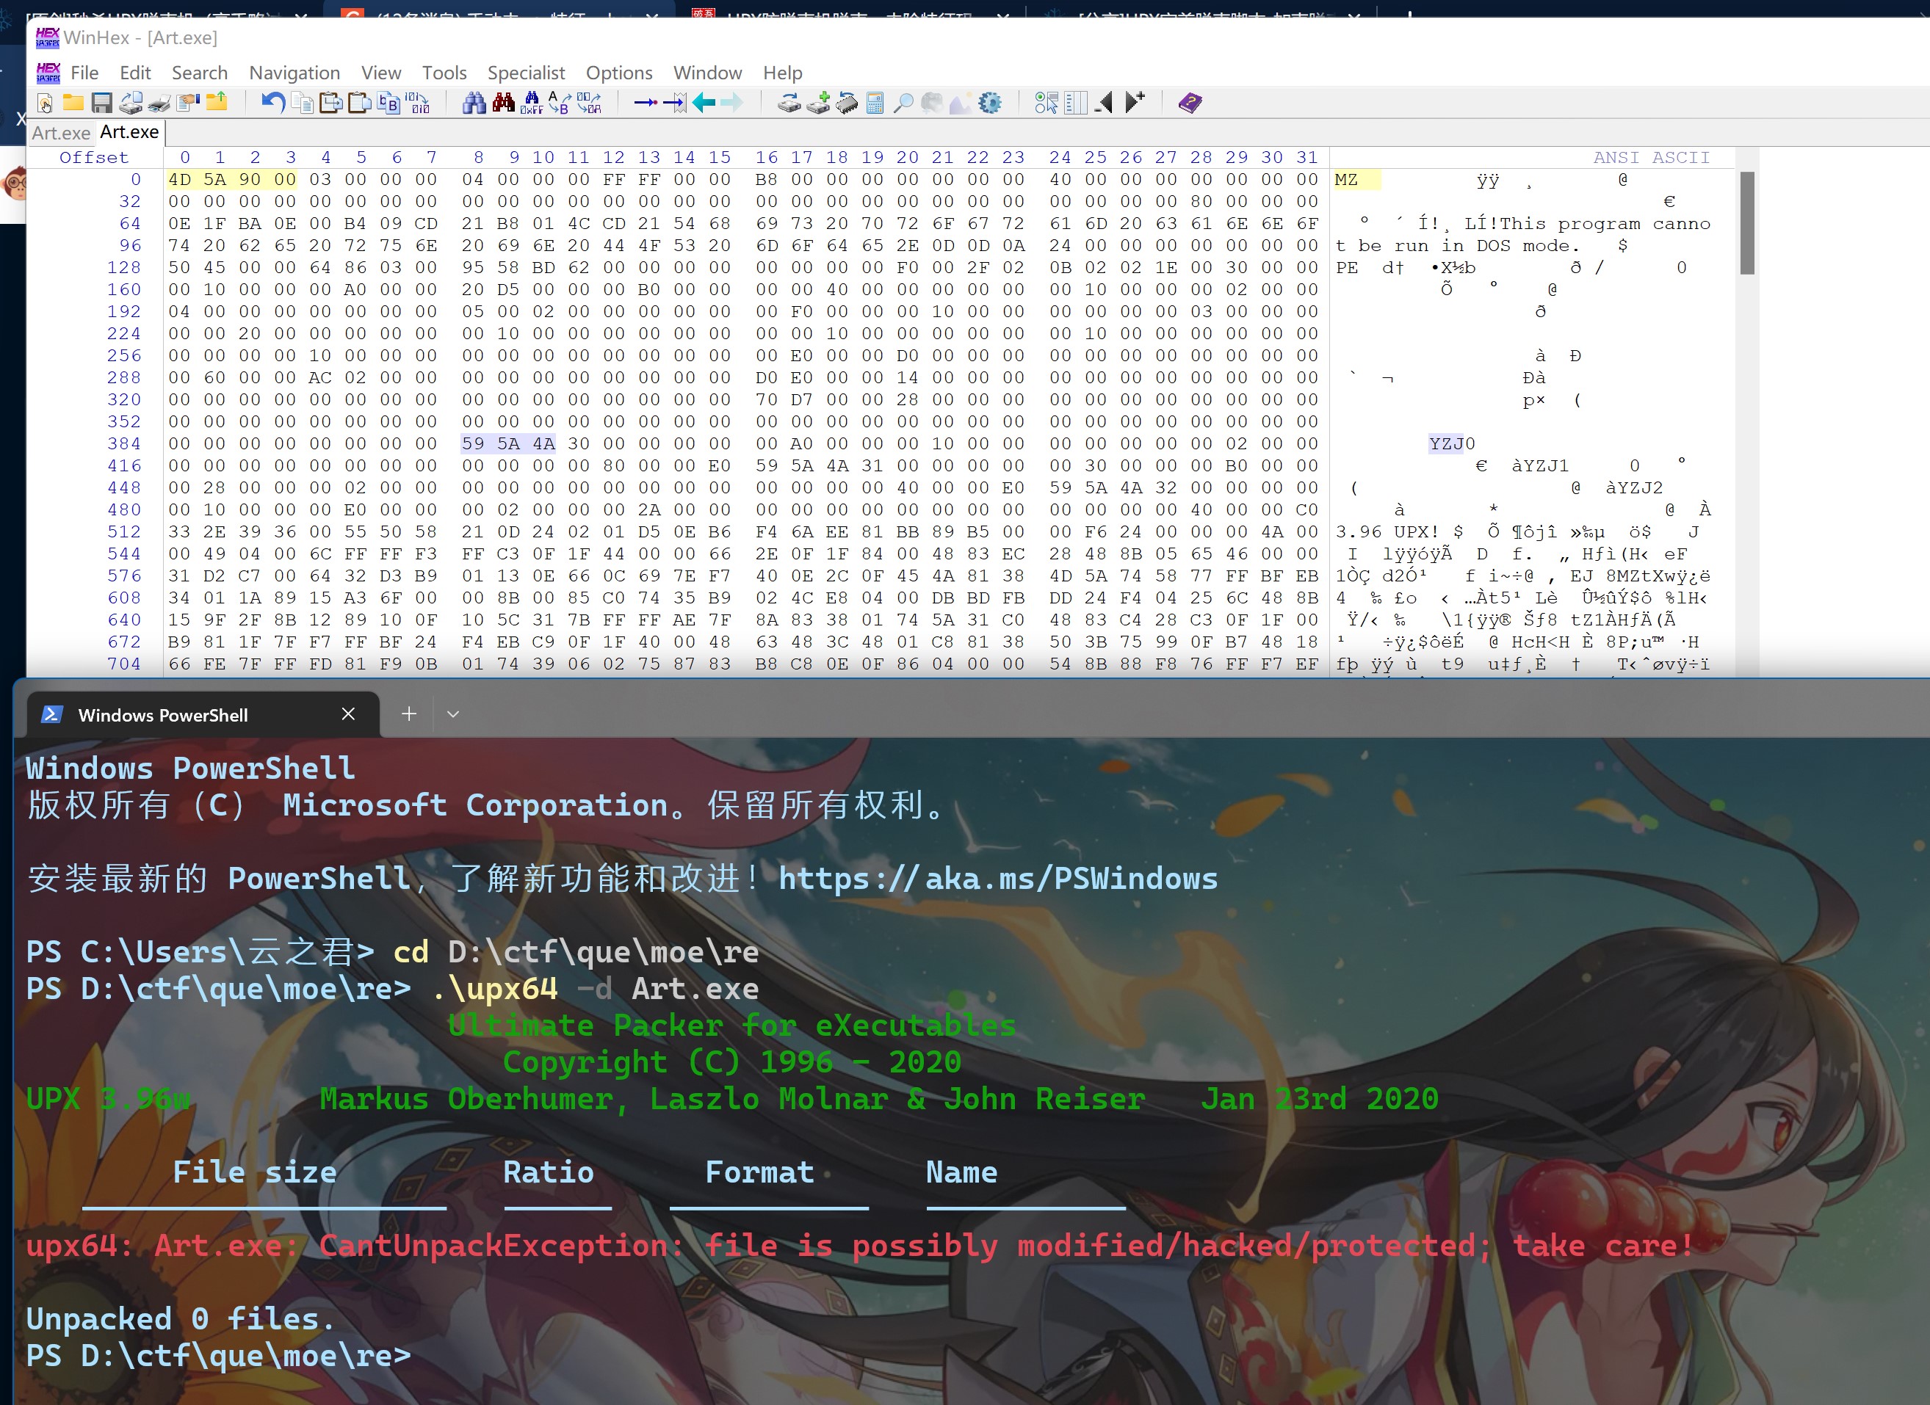Click the row offset label 512
The height and width of the screenshot is (1405, 1930).
124,532
